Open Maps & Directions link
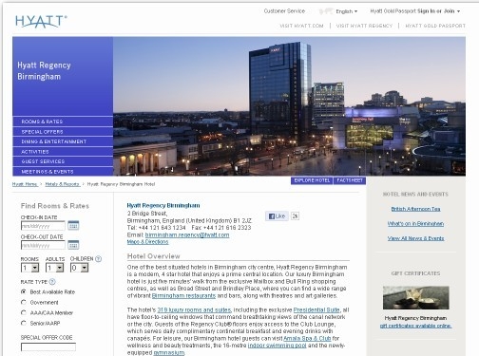 pos(147,242)
